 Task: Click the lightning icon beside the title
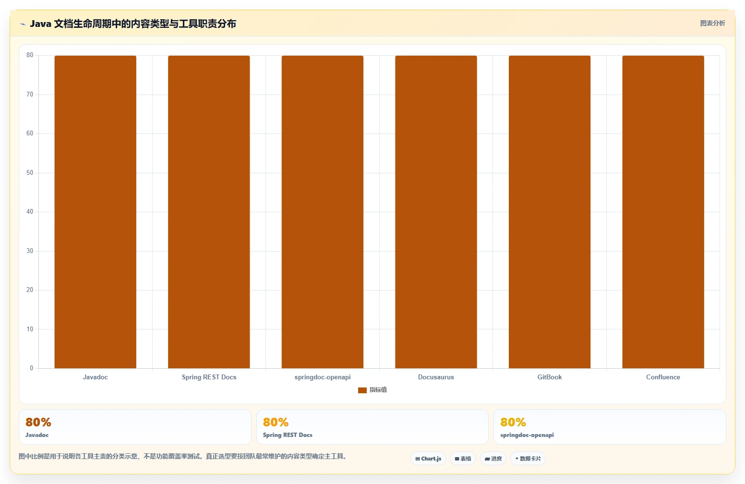(23, 24)
